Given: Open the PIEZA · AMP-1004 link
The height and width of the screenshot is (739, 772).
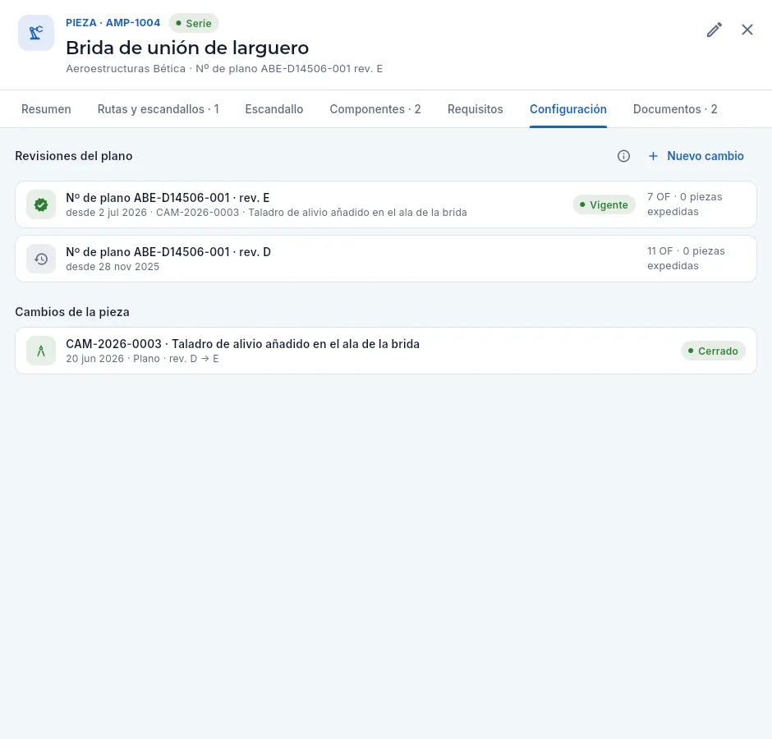Looking at the screenshot, I should pyautogui.click(x=113, y=23).
